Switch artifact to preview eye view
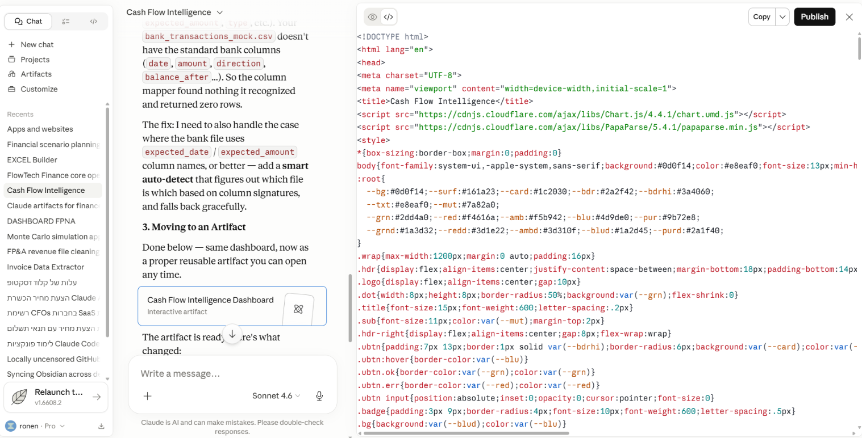 (372, 17)
